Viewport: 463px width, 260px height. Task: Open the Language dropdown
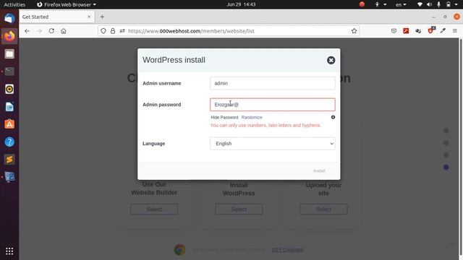coord(272,144)
